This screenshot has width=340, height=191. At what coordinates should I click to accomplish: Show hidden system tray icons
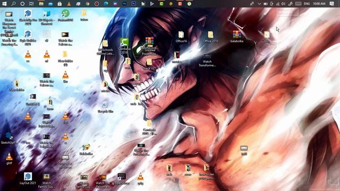point(259,4)
